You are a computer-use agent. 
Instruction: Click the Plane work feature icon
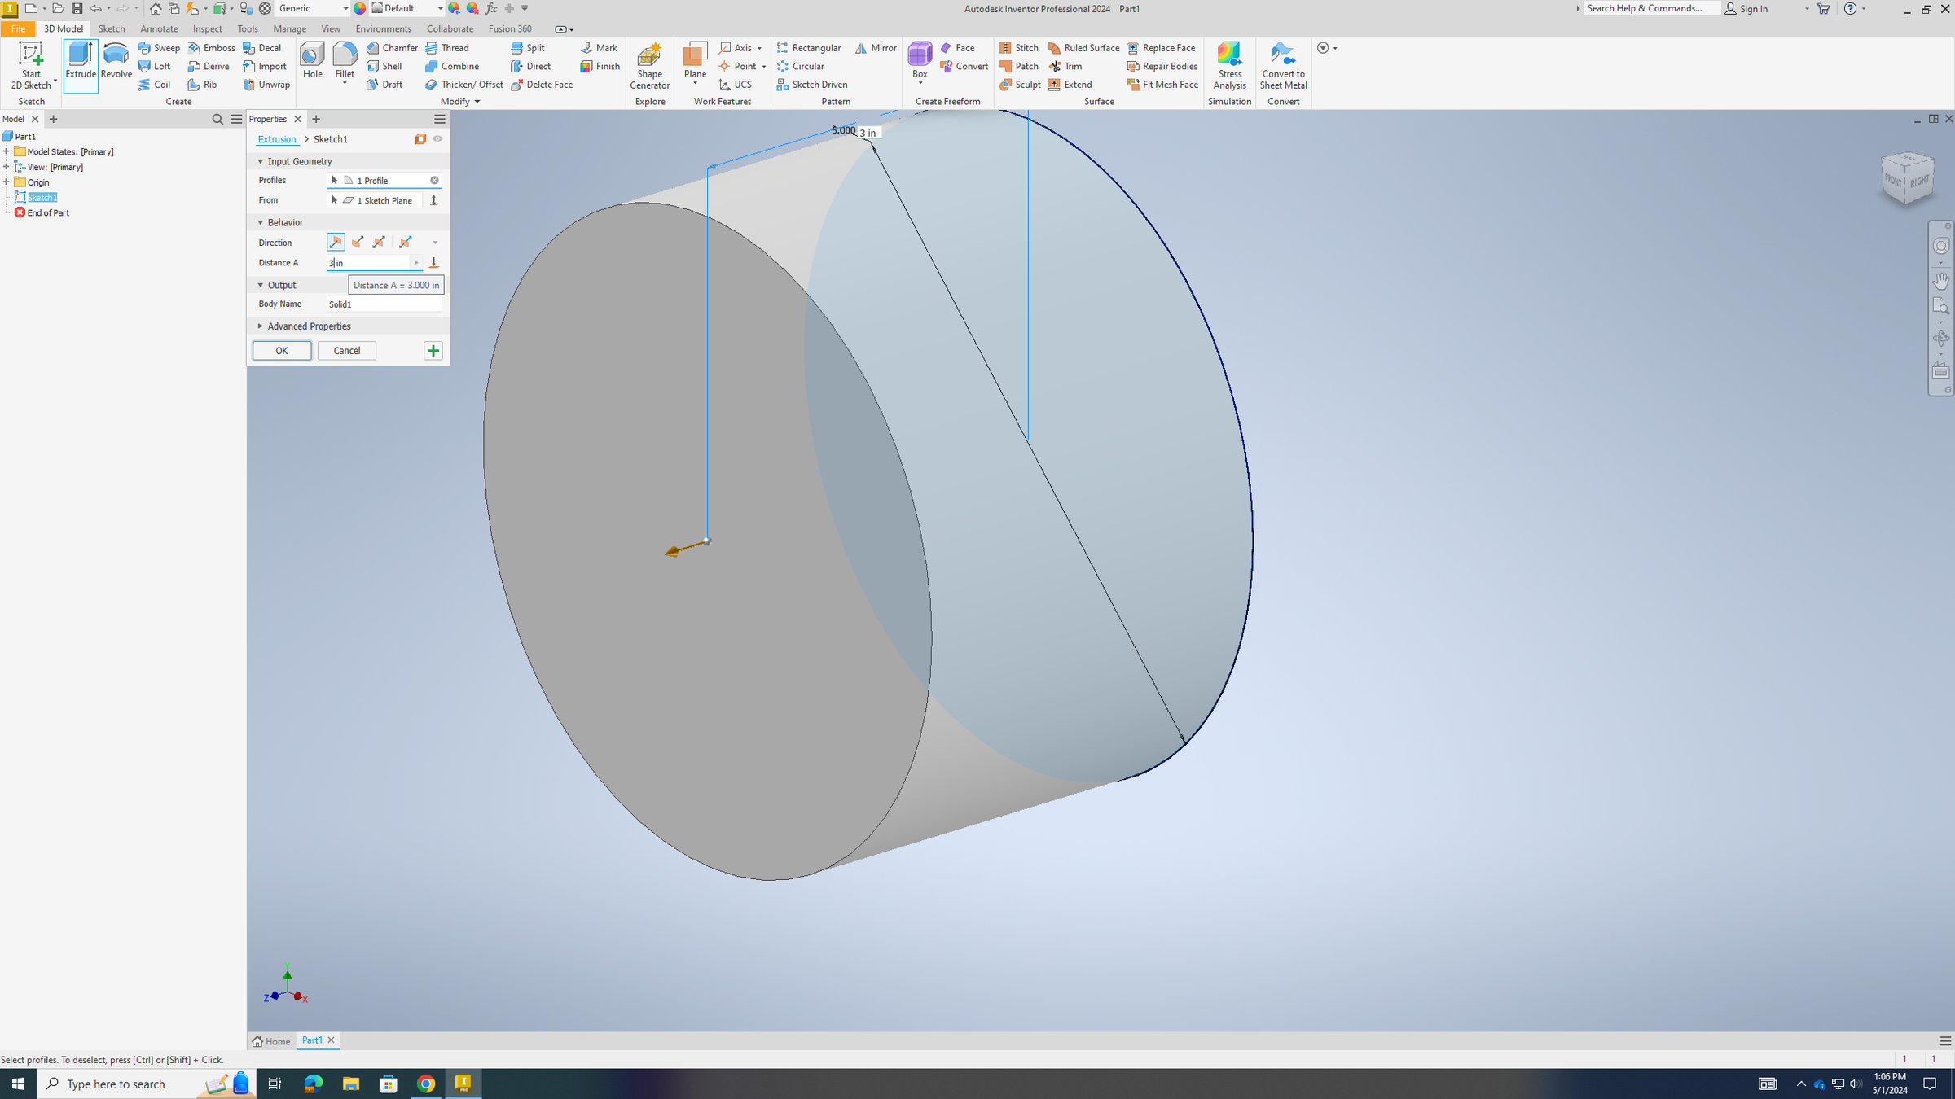[x=695, y=55]
